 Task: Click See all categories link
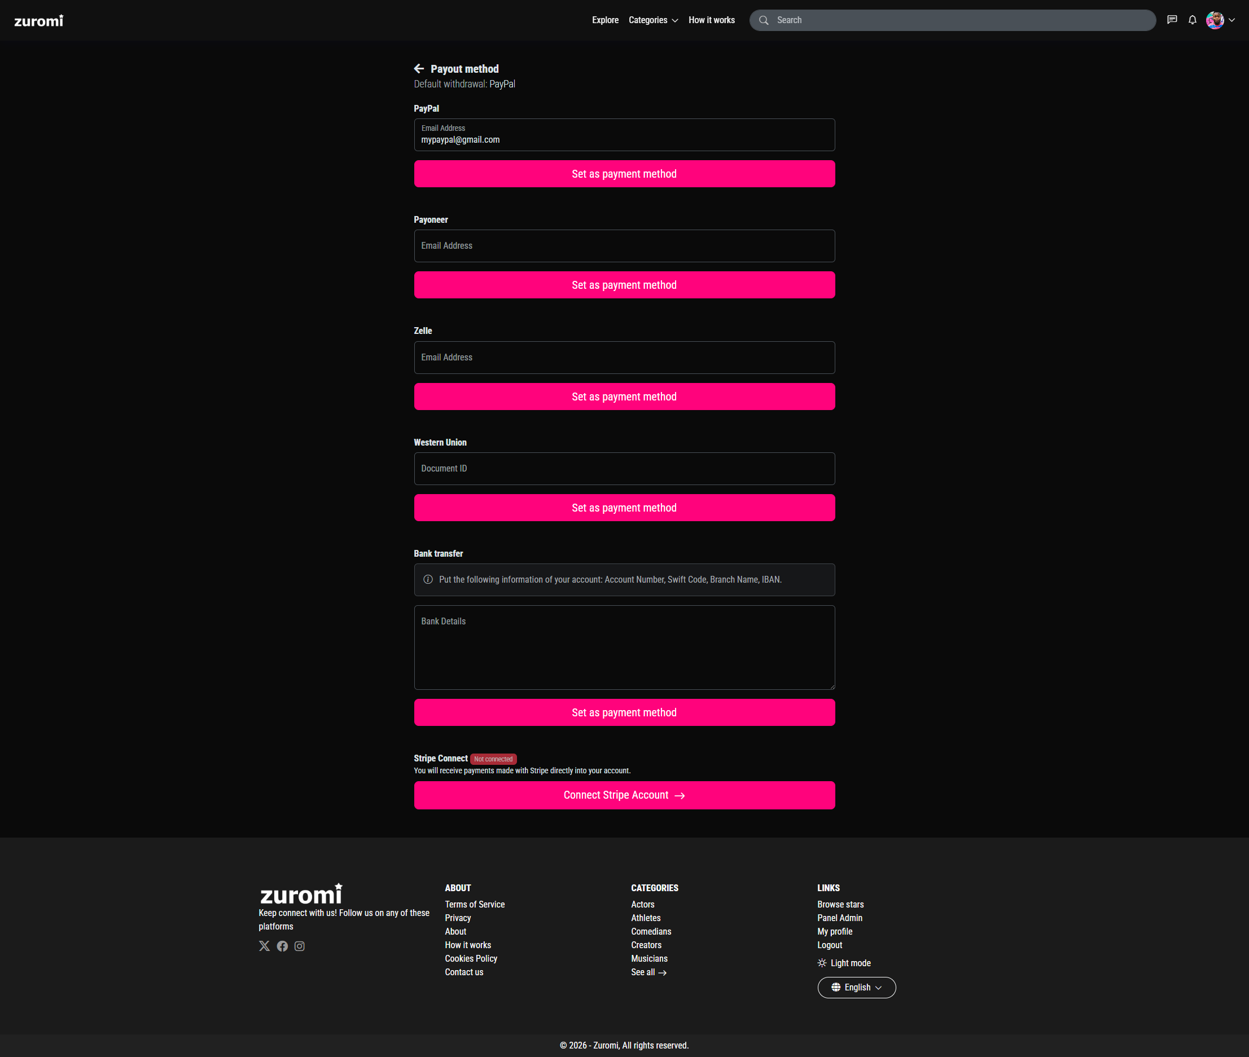click(648, 972)
